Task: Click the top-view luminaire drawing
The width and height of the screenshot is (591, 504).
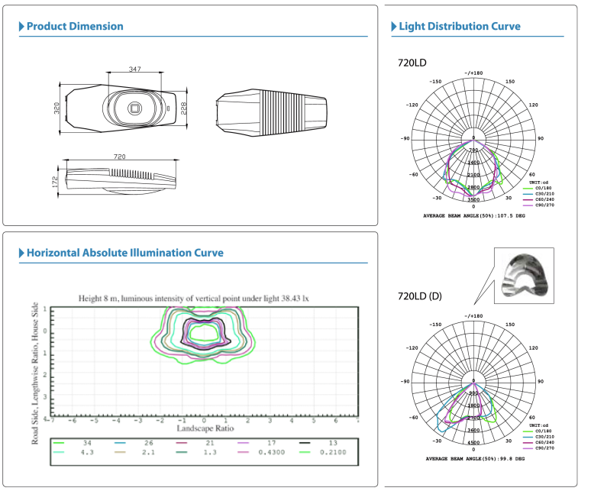Action: (121, 108)
